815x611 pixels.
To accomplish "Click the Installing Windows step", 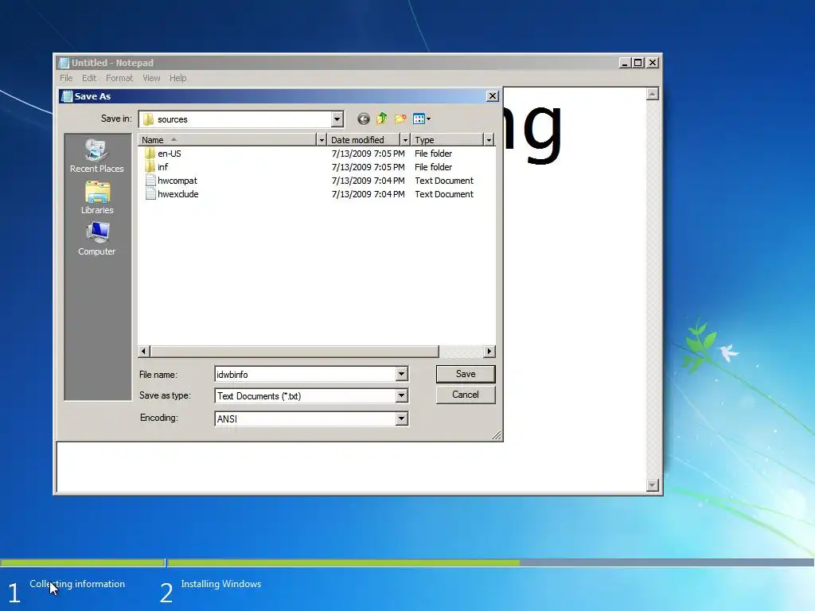I will click(221, 584).
